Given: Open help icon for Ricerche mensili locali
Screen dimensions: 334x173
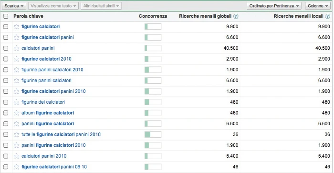Looking at the screenshot, I should coord(328,16).
